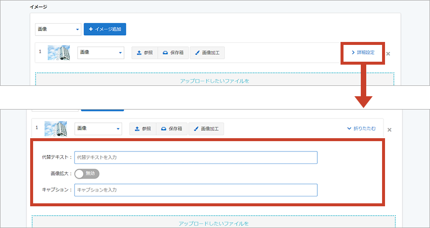Remove the upper image row with X
Image resolution: width=430 pixels, height=228 pixels.
[x=388, y=53]
